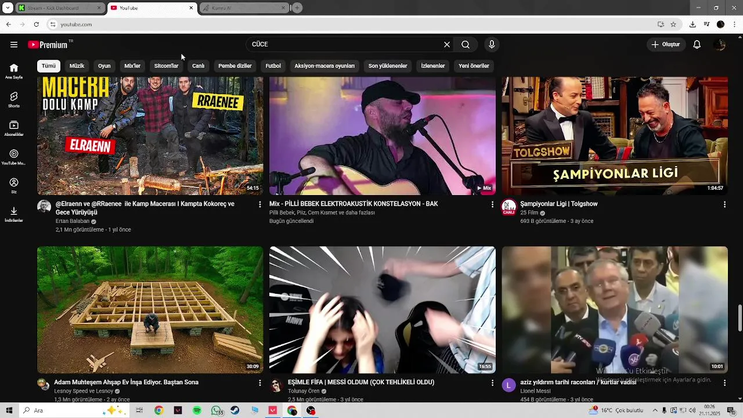Select the Müzik filter chip
This screenshot has width=743, height=418.
[77, 66]
